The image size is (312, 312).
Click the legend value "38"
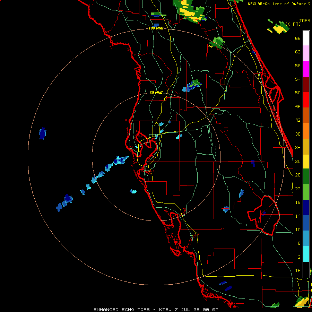298,134
